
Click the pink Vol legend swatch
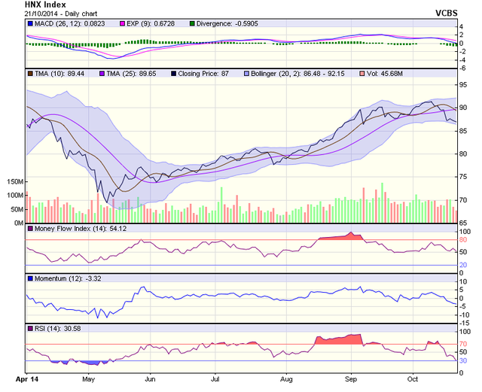[362, 75]
